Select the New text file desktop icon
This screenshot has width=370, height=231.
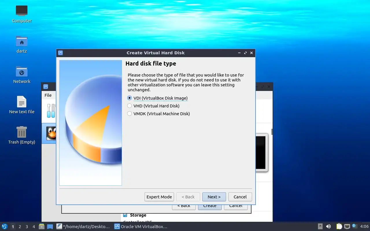click(22, 105)
